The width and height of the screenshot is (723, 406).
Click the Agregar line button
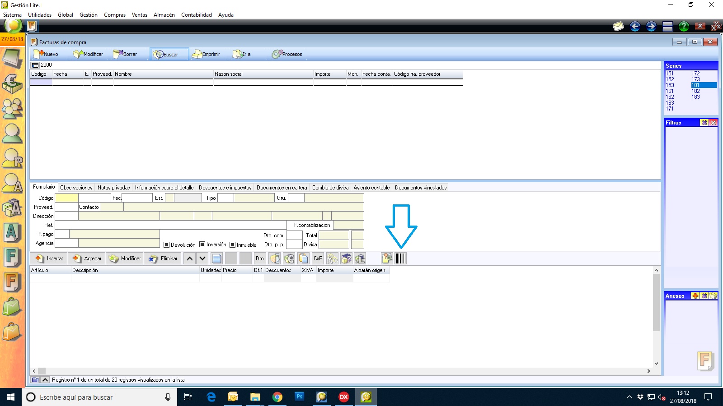(x=87, y=258)
